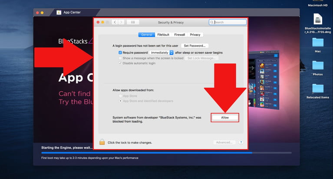Switch to the General tab
This screenshot has height=179, width=333.
coord(147,35)
